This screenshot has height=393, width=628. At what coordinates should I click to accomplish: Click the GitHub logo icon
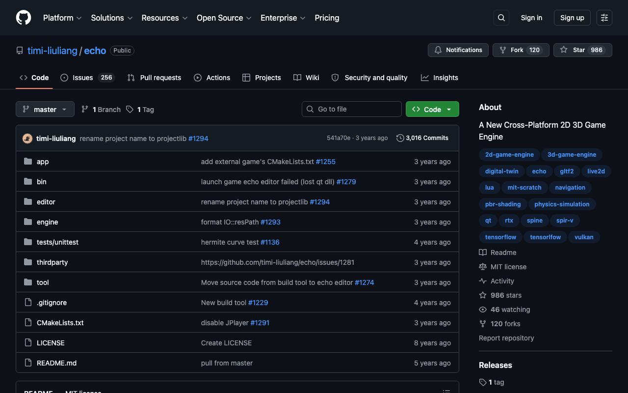tap(24, 18)
